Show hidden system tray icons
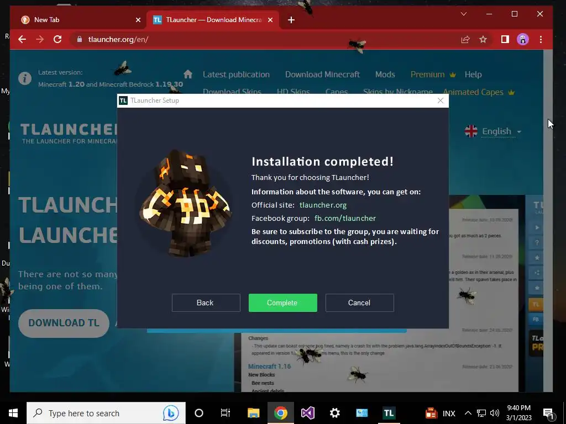Image resolution: width=566 pixels, height=424 pixels. 468,413
